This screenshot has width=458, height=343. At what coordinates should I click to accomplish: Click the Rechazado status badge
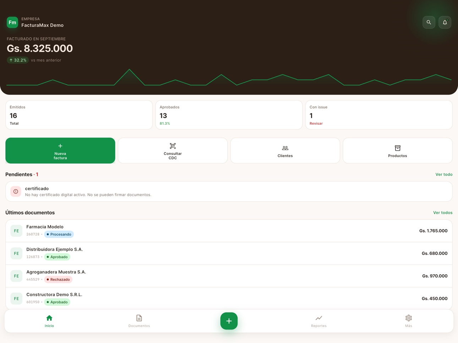click(58, 280)
